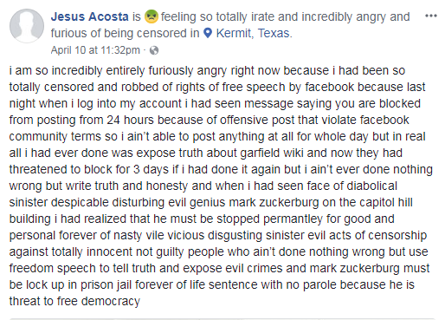Open Jesus Acosta's profile picture
The height and width of the screenshot is (320, 445).
(27, 26)
